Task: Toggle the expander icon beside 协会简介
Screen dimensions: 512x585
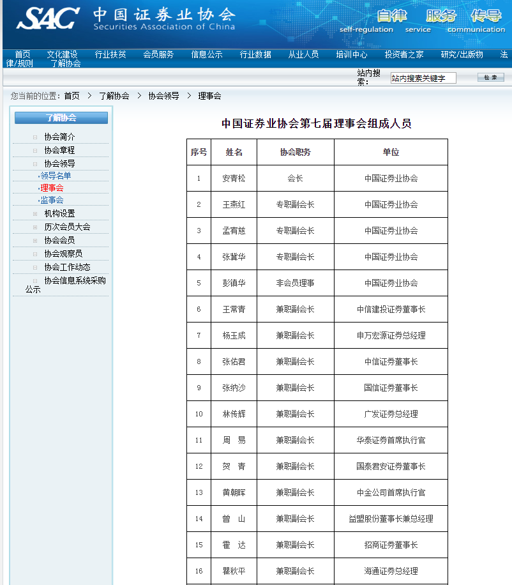Action: (x=35, y=137)
